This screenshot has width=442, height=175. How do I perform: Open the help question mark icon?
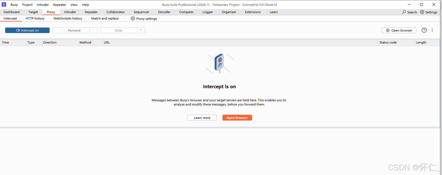[424, 30]
